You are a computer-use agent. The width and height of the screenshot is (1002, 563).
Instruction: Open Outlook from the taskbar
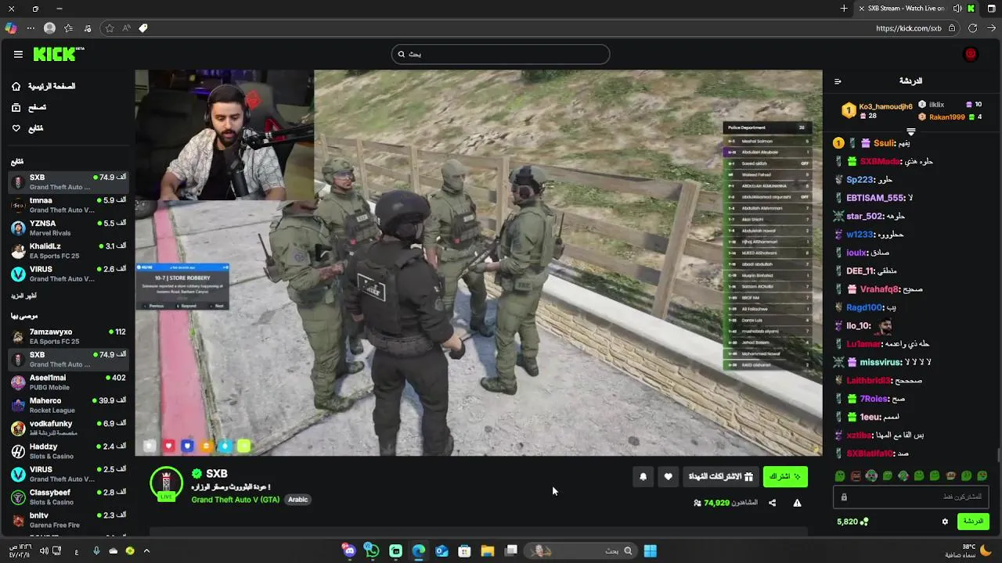click(442, 550)
